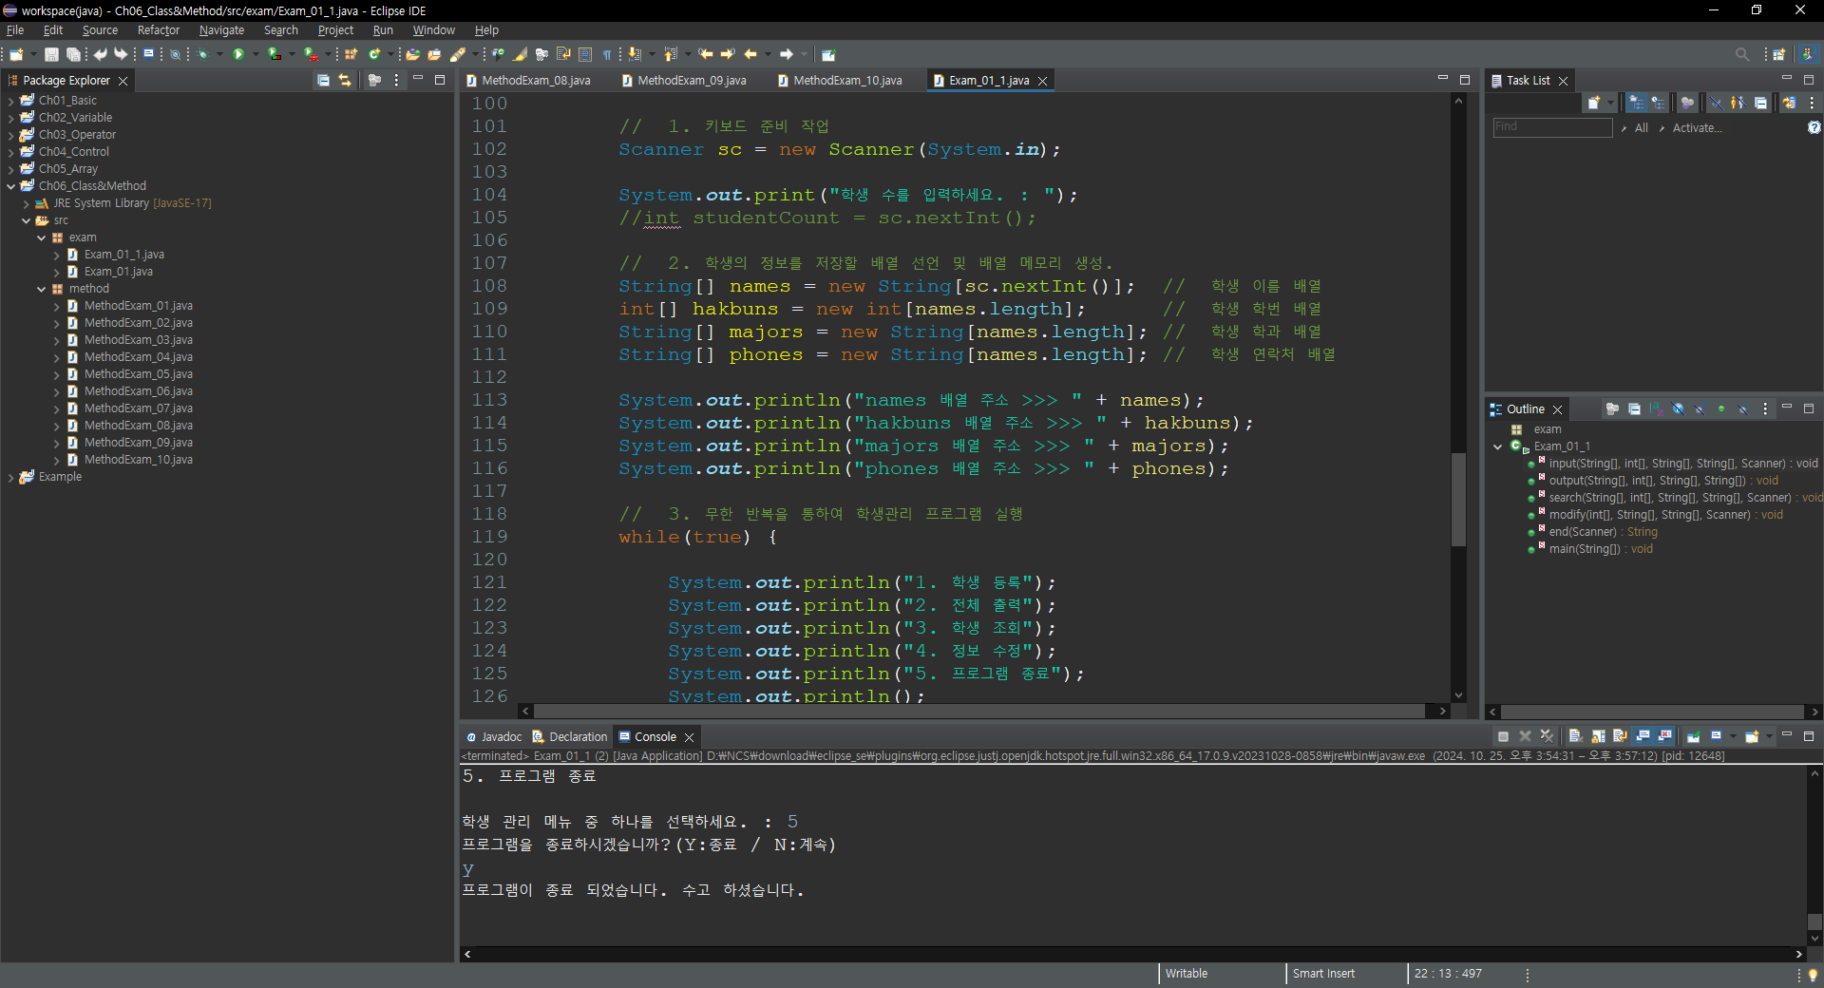
Task: Toggle Scroll Lock in the Console toolbar
Action: pos(1598,736)
